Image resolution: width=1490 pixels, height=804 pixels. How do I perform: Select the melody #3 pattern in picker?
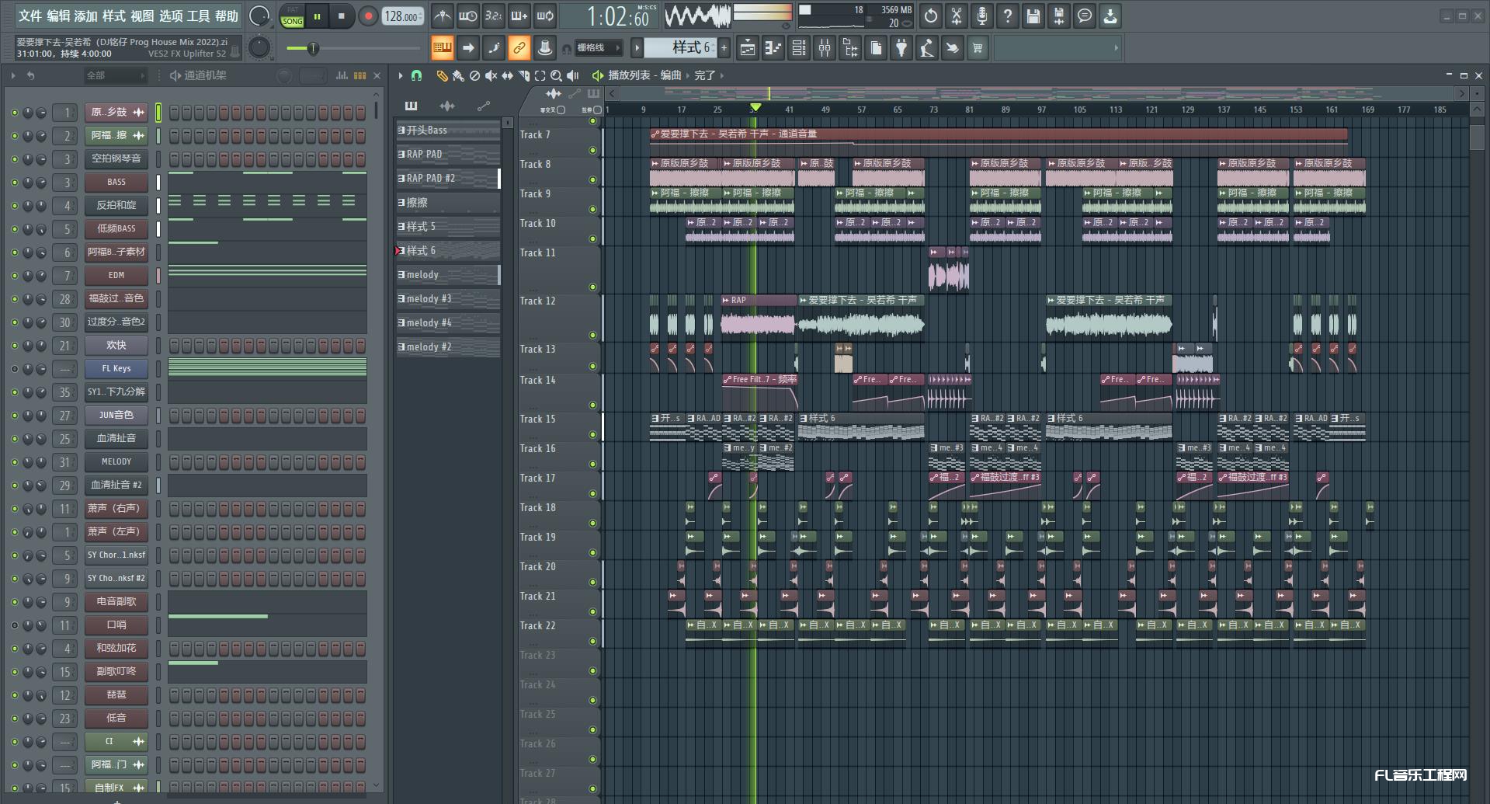click(448, 298)
